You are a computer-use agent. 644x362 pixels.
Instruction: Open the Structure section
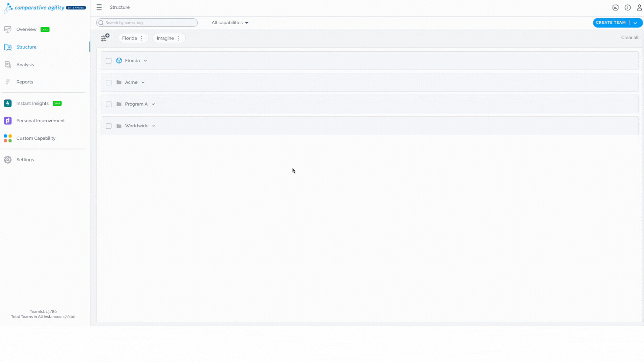(x=26, y=47)
